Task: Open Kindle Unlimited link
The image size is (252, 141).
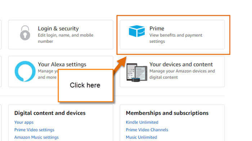Action: (142, 122)
